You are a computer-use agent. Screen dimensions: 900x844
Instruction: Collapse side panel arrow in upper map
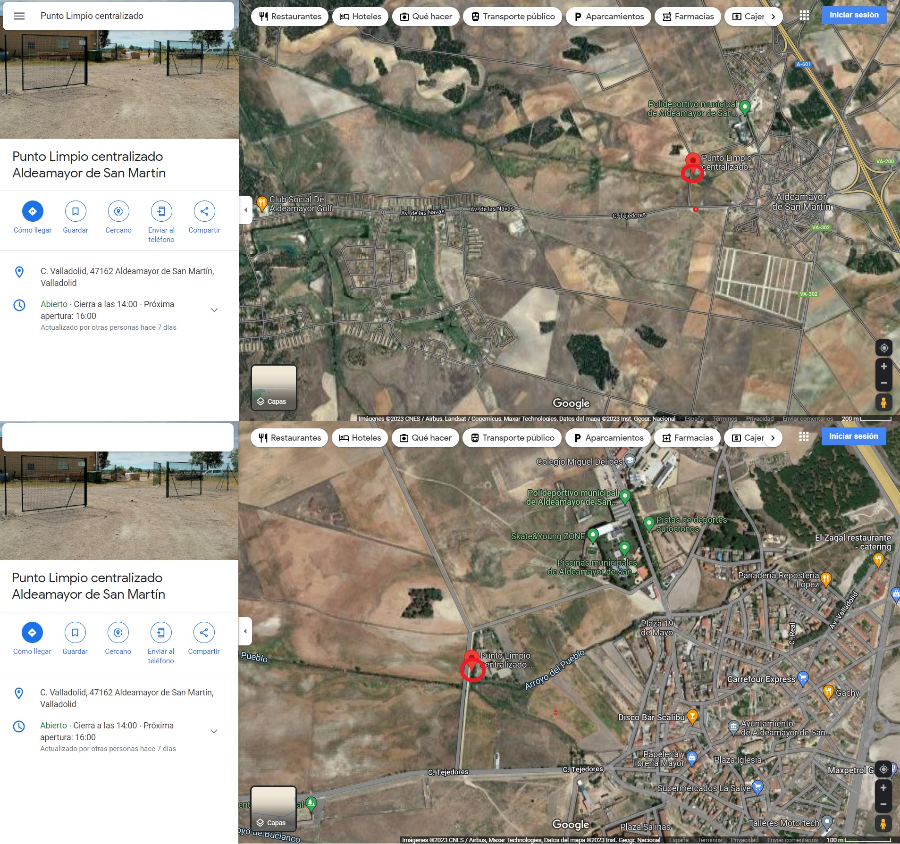[x=245, y=210]
